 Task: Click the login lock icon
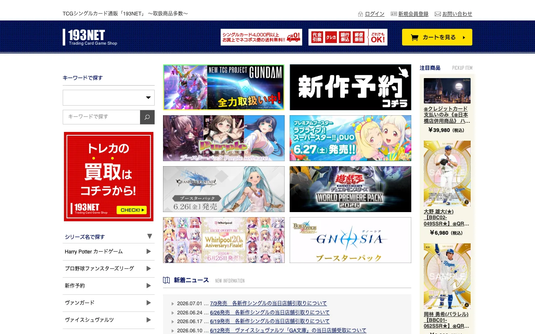(x=360, y=14)
